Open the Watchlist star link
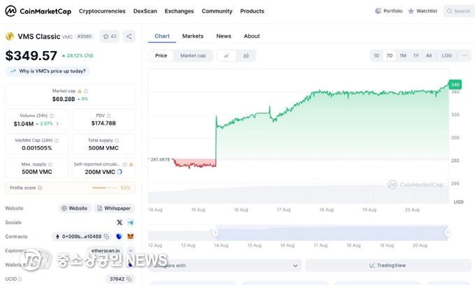Viewport: 475px width, 285px height. click(x=423, y=11)
